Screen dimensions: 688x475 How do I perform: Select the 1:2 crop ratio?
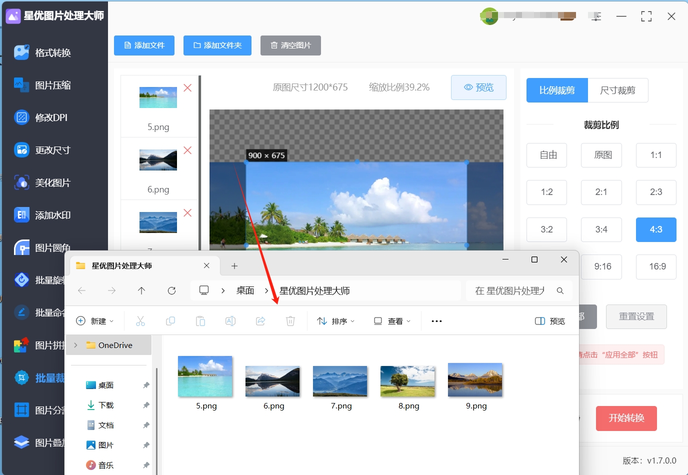(x=546, y=192)
